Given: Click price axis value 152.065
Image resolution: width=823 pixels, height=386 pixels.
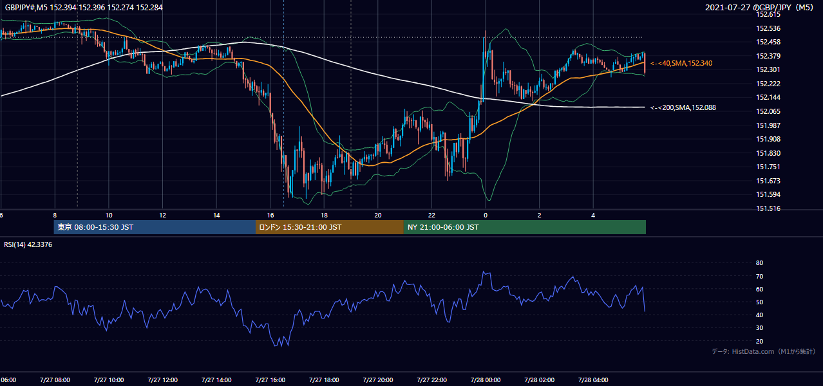Looking at the screenshot, I should pyautogui.click(x=768, y=111).
